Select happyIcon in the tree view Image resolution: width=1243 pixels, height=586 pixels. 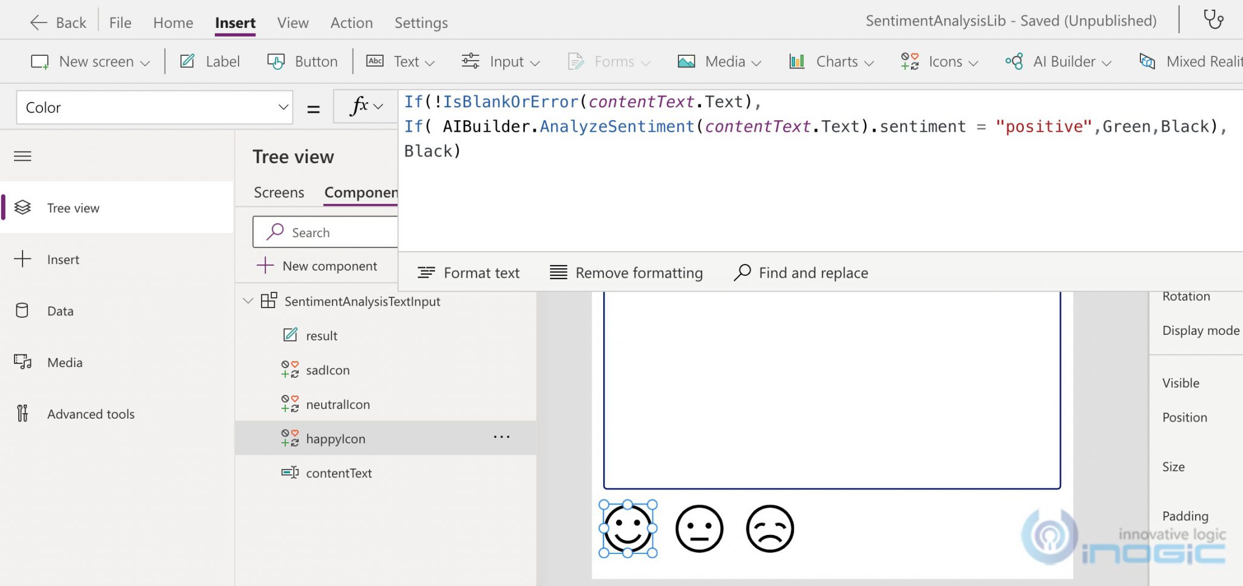point(336,438)
